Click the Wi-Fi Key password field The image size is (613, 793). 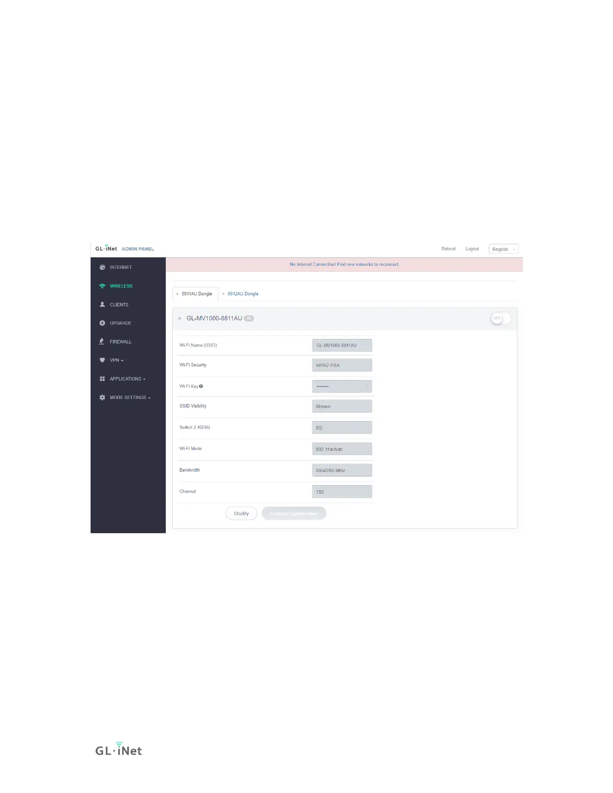click(342, 386)
